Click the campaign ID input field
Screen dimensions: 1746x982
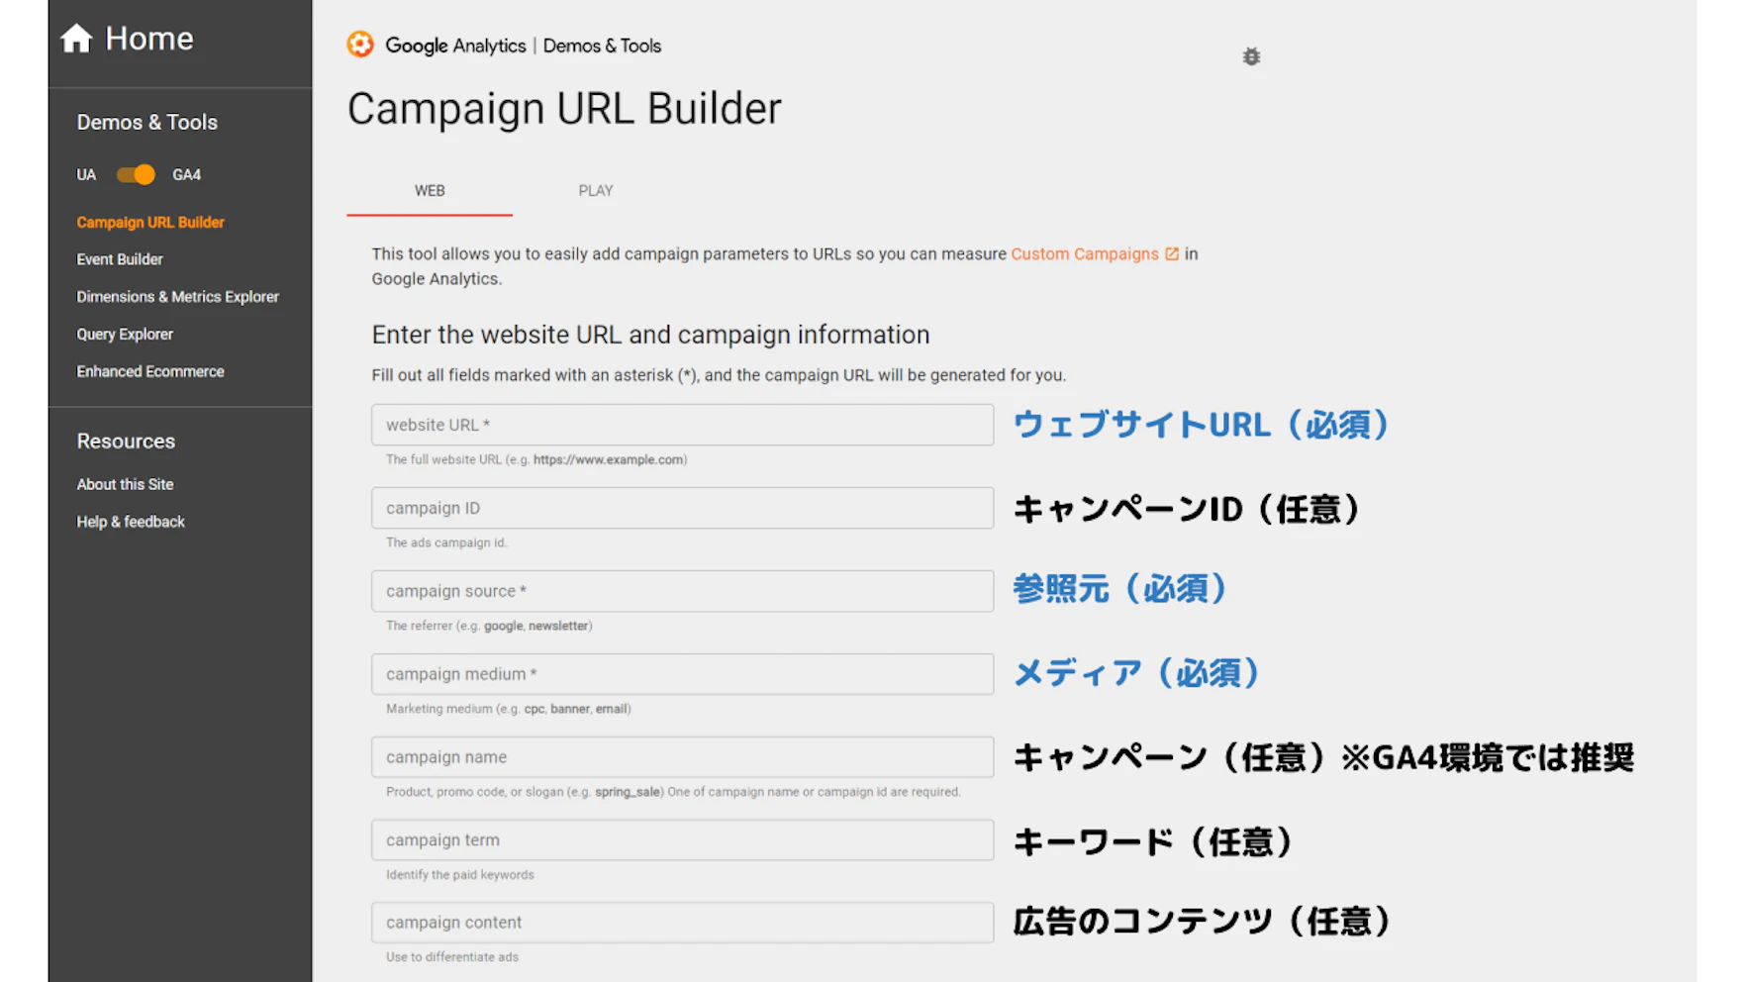point(682,508)
